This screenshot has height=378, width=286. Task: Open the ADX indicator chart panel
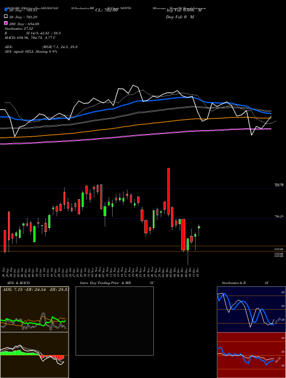[x=34, y=309]
